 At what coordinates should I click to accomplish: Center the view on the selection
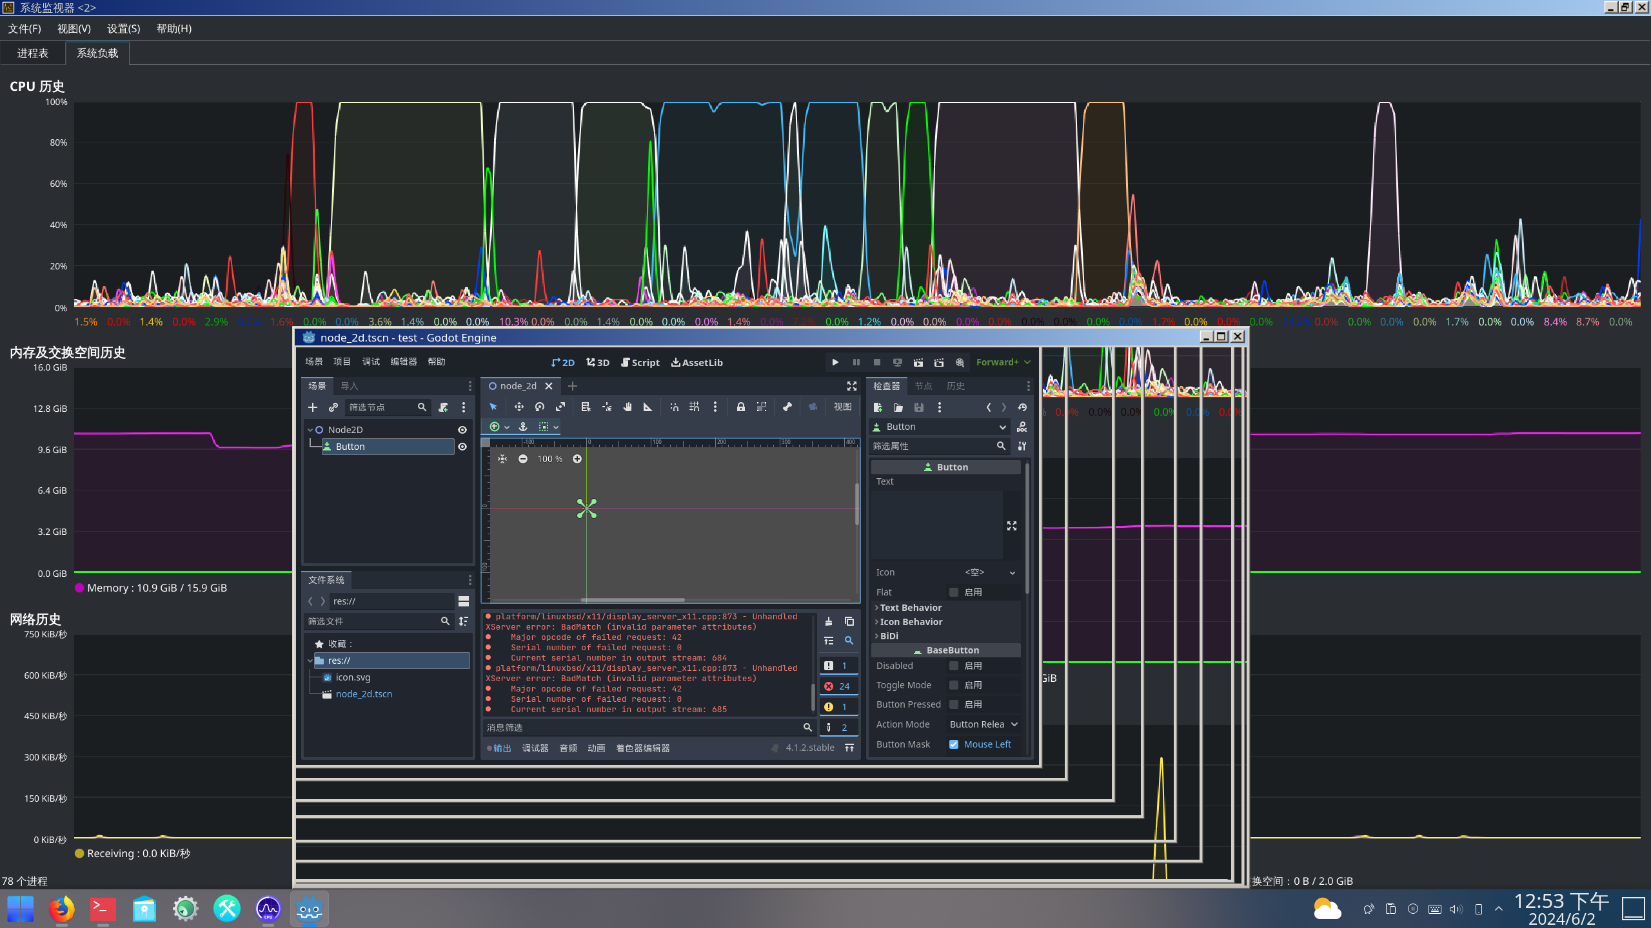click(x=502, y=459)
